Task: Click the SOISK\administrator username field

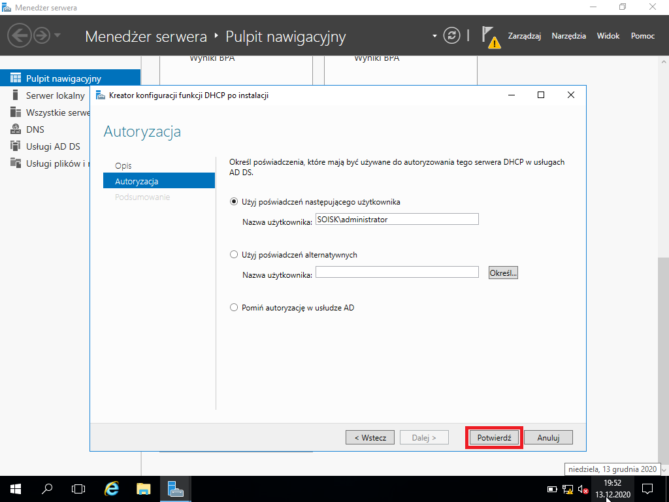Action: coord(397,220)
